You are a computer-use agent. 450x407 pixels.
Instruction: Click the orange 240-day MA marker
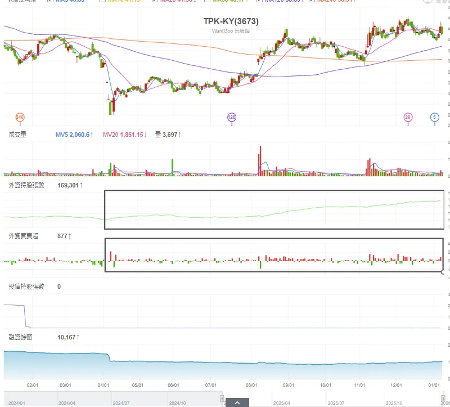(x=20, y=117)
